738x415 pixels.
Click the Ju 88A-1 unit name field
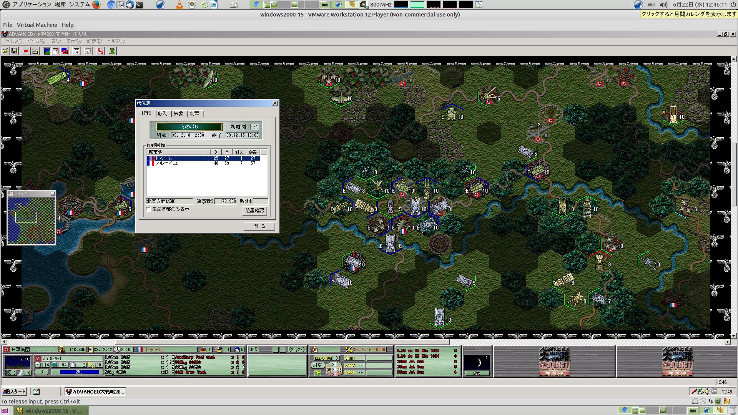pyautogui.click(x=72, y=359)
